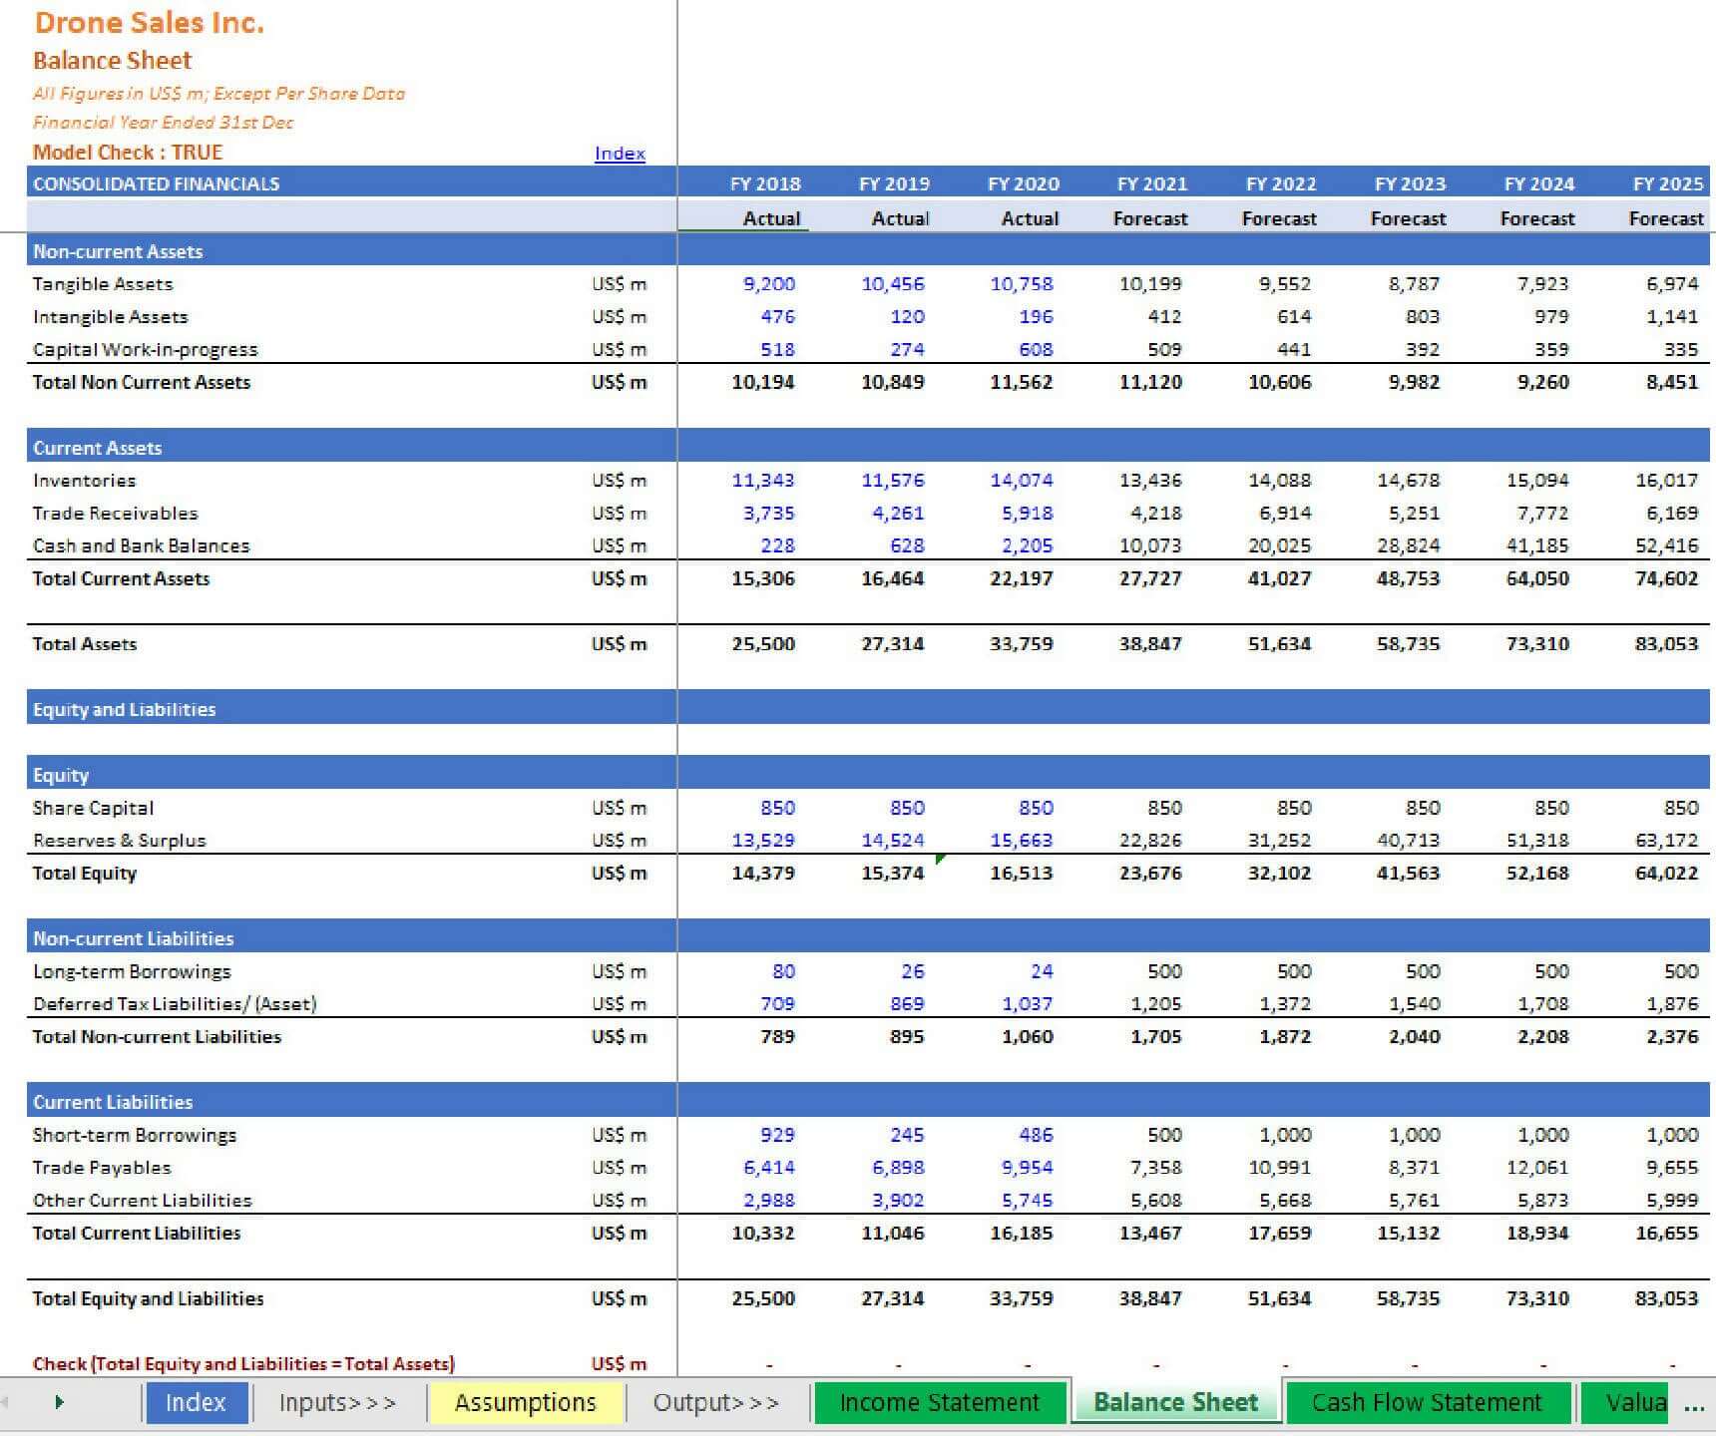Screen dimensions: 1716x1436
Task: Switch to the Index sheet tab
Action: pos(196,1402)
